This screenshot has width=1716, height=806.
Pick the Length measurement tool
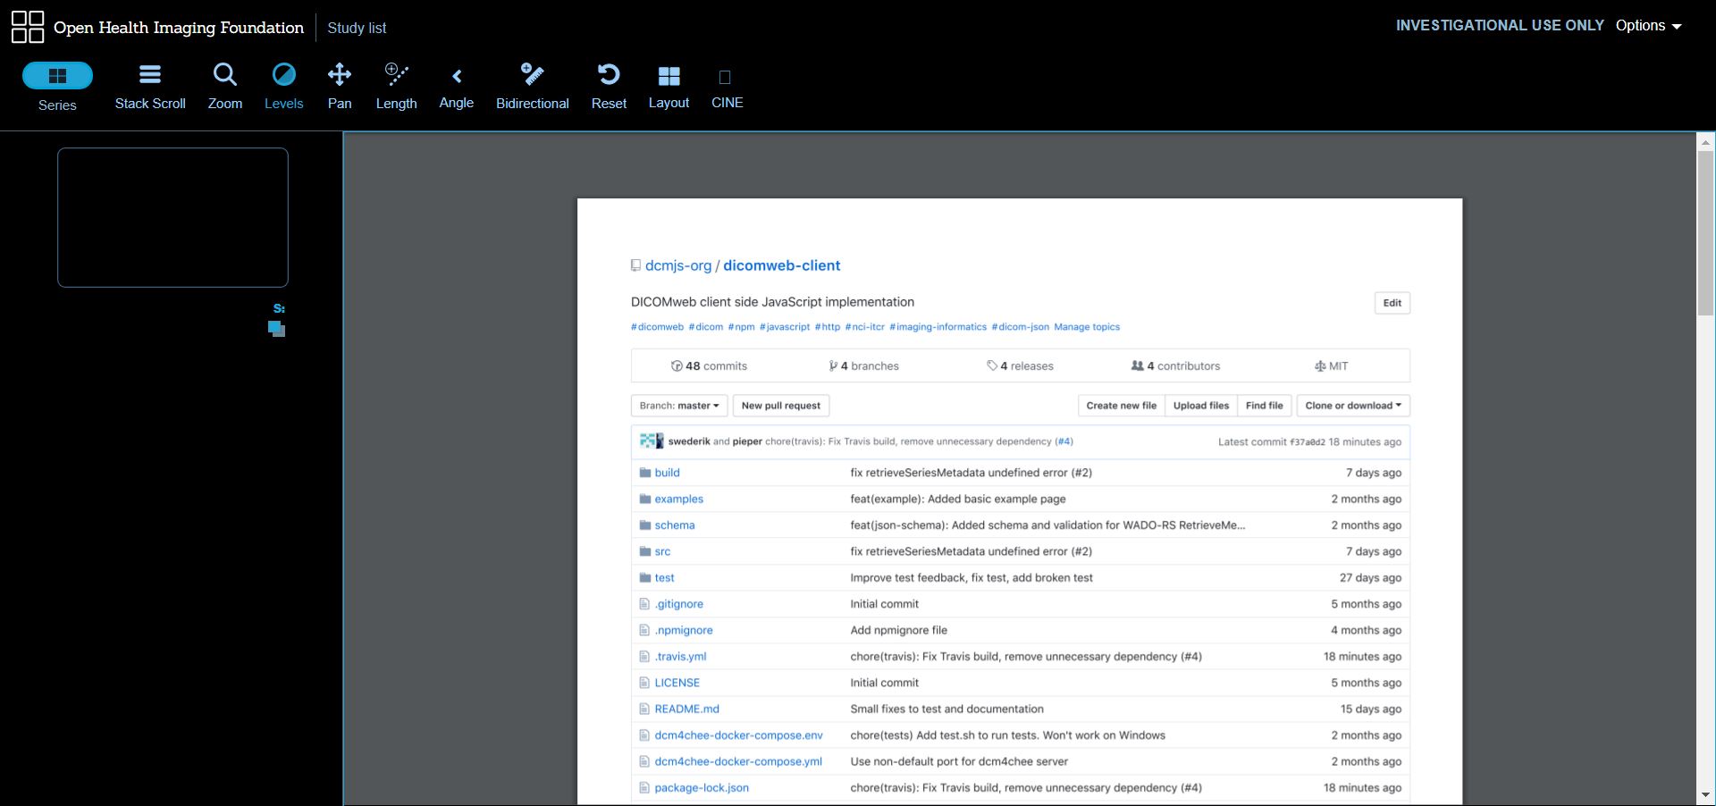tap(396, 87)
